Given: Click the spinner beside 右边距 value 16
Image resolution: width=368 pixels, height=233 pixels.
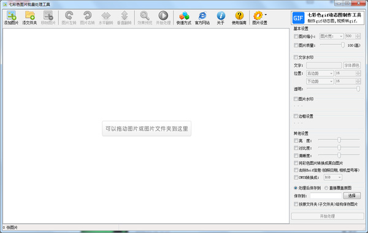Looking at the screenshot, I should [358, 73].
